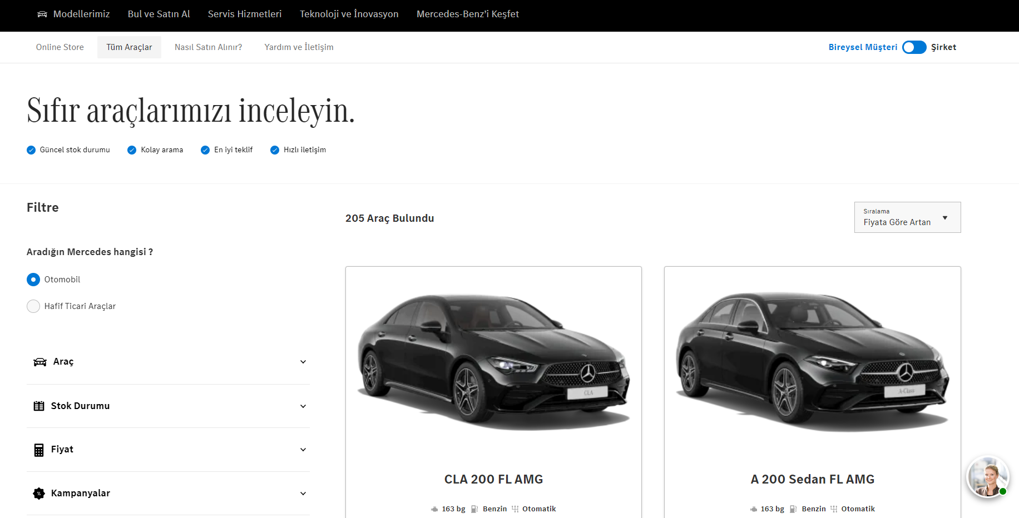1019x518 pixels.
Task: Click the checkmark icon beside Hızlı iletişim
Action: pyautogui.click(x=275, y=150)
